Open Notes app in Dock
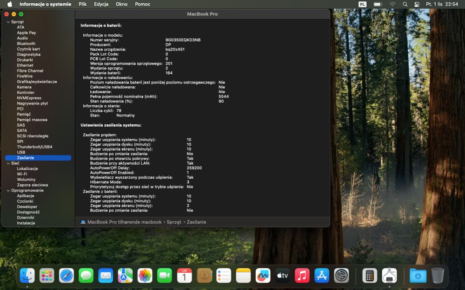The image size is (465, 290). point(243,276)
